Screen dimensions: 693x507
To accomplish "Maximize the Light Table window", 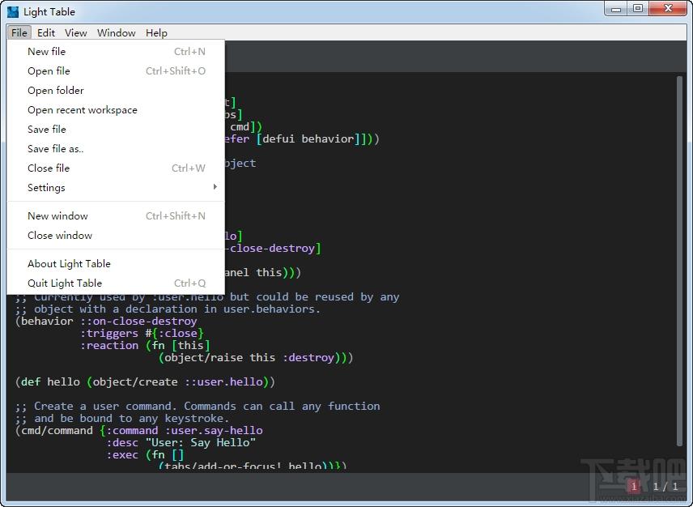I will [x=638, y=9].
